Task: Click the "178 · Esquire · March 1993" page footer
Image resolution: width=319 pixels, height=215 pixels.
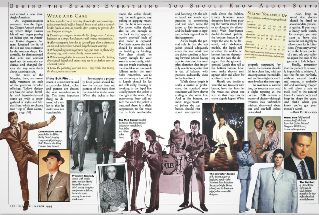Action: [31, 206]
